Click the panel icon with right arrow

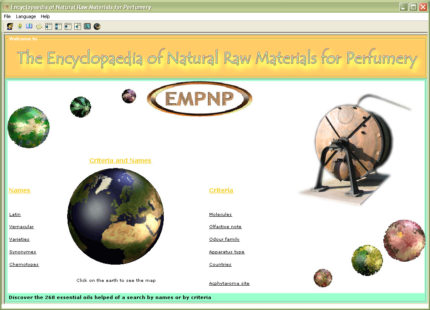tap(78, 26)
